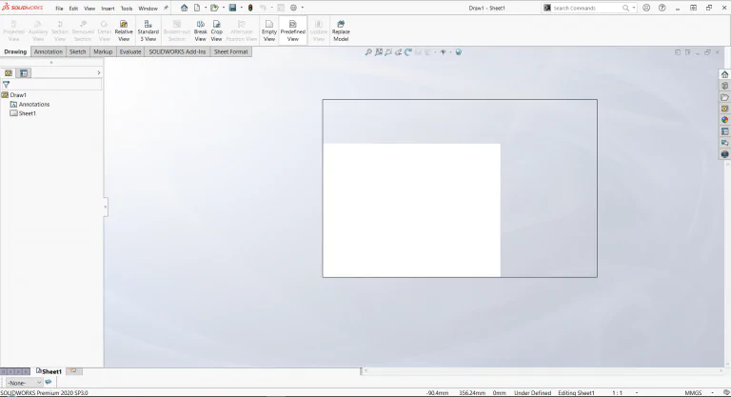Insert an Empty View
This screenshot has width=731, height=397.
click(x=269, y=30)
